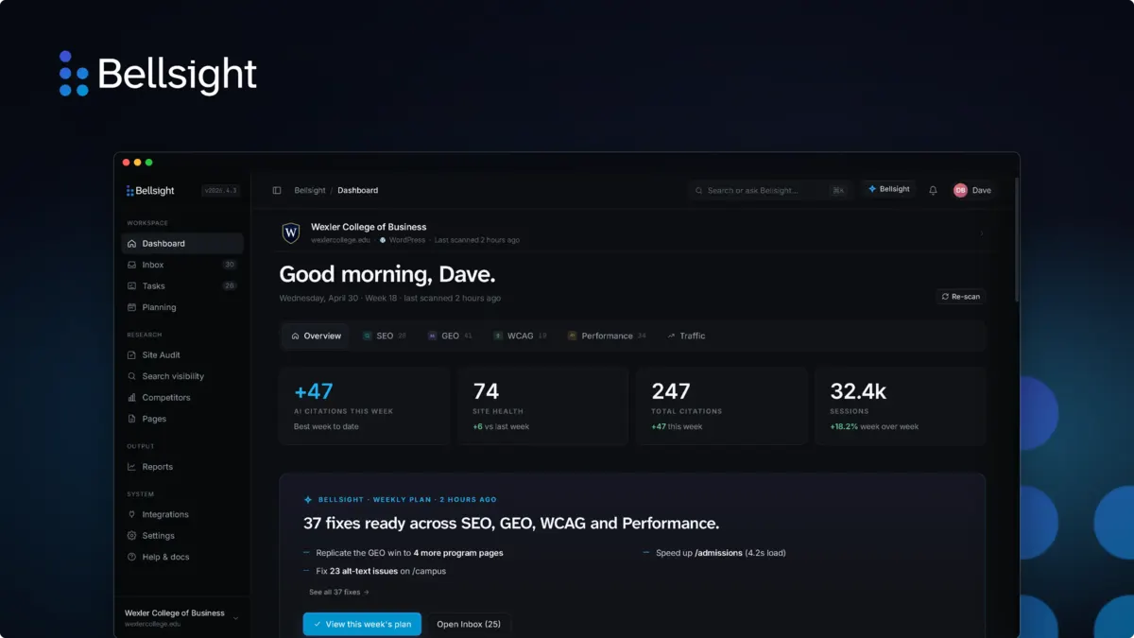
Task: Click the +47 AI citations this week card
Action: [x=364, y=405]
